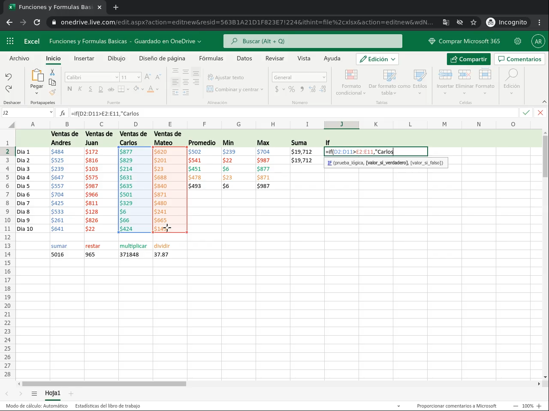Click the Pegar clipboard icon
Viewport: 549px width, 411px height.
pyautogui.click(x=37, y=76)
